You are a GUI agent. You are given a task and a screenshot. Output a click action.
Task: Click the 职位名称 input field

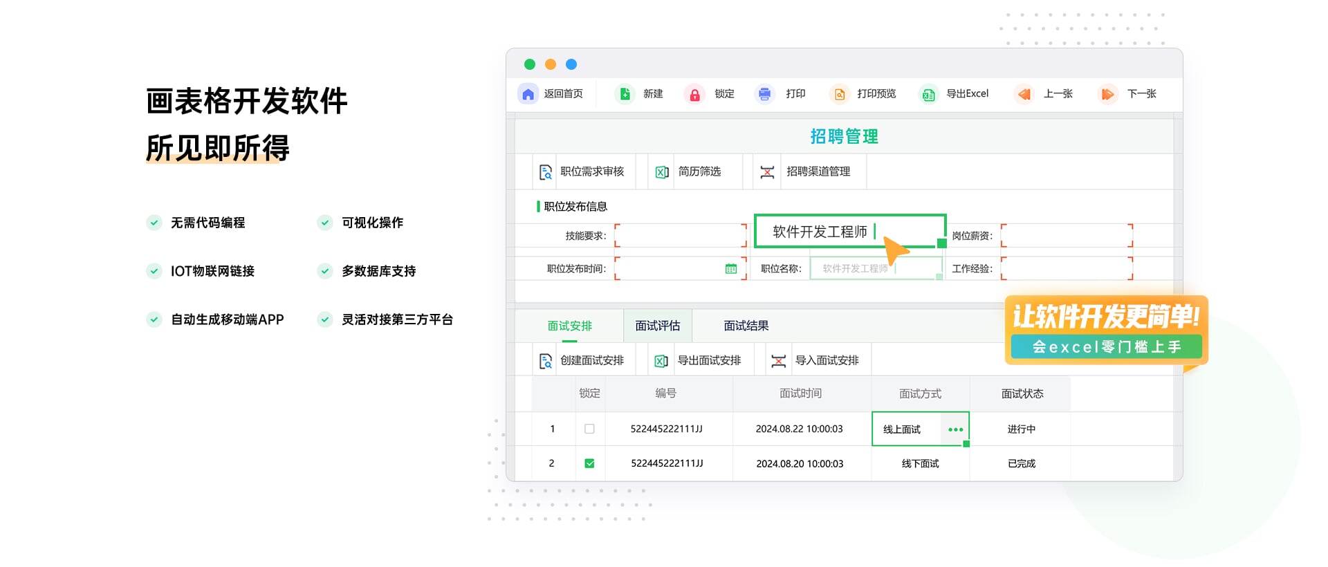pos(876,268)
